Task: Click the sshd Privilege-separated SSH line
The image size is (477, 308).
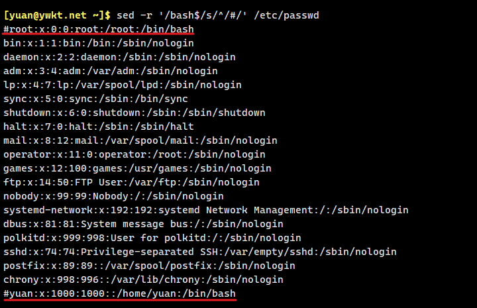Action: pyautogui.click(x=199, y=252)
